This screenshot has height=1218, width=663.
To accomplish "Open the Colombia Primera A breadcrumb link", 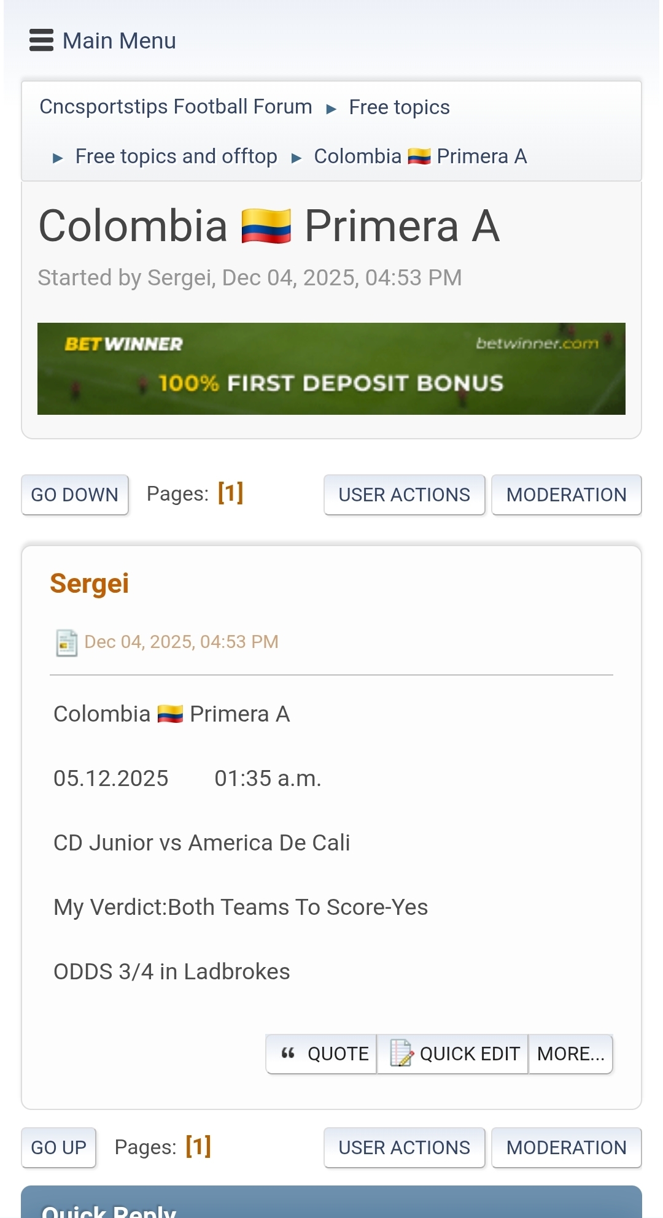I will coord(420,156).
